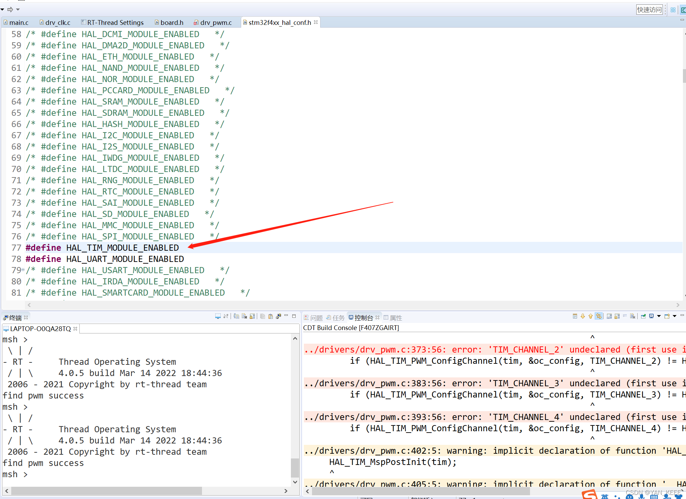Viewport: 686px width, 499px height.
Task: Click line 78 HAL_UART_MODULE_ENABLED define
Action: click(105, 259)
